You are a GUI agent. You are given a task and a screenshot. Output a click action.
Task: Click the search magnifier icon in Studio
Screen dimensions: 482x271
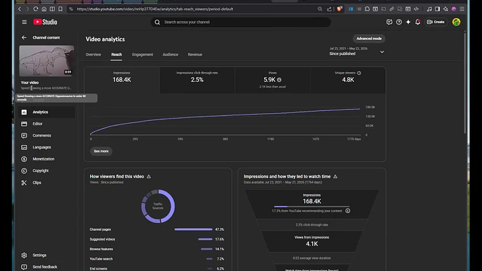coord(157,22)
